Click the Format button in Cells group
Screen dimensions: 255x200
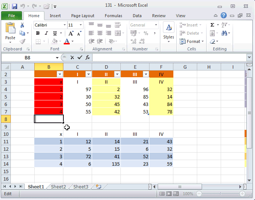tap(193, 41)
